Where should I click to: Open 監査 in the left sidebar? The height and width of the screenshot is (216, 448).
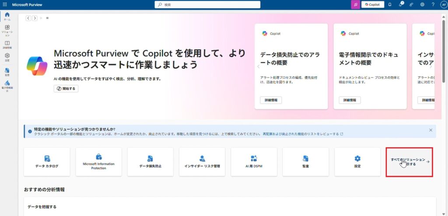[7, 72]
